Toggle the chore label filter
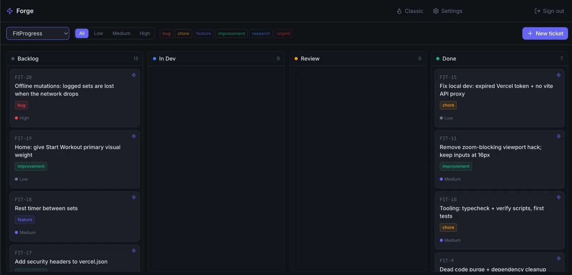This screenshot has height=275, width=572. pyautogui.click(x=183, y=34)
